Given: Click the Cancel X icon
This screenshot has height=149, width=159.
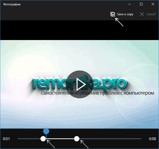Looking at the screenshot, I should (142, 14).
